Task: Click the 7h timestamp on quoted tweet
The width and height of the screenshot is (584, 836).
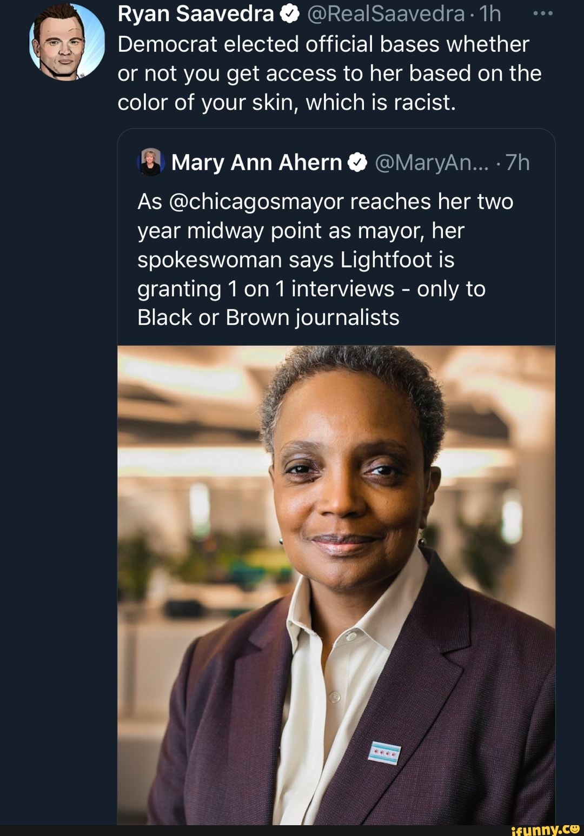Action: (517, 163)
